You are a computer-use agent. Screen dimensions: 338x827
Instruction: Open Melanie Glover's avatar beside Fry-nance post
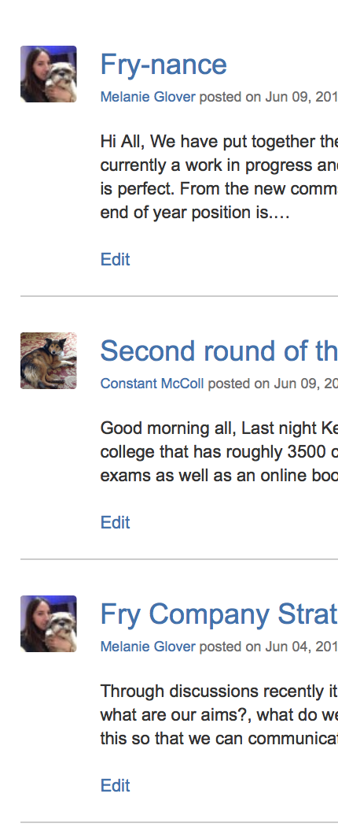pos(49,74)
